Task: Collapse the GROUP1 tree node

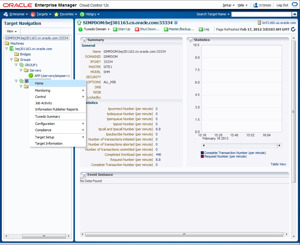Action: [x=16, y=65]
